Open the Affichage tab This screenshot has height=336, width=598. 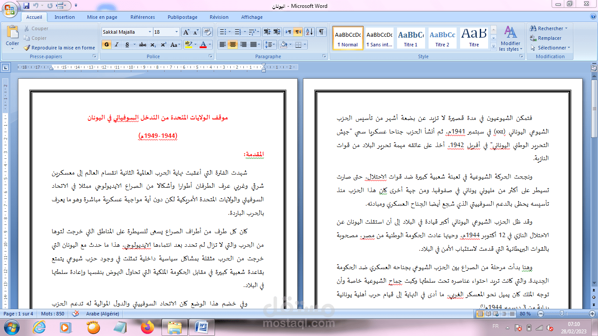pyautogui.click(x=252, y=17)
